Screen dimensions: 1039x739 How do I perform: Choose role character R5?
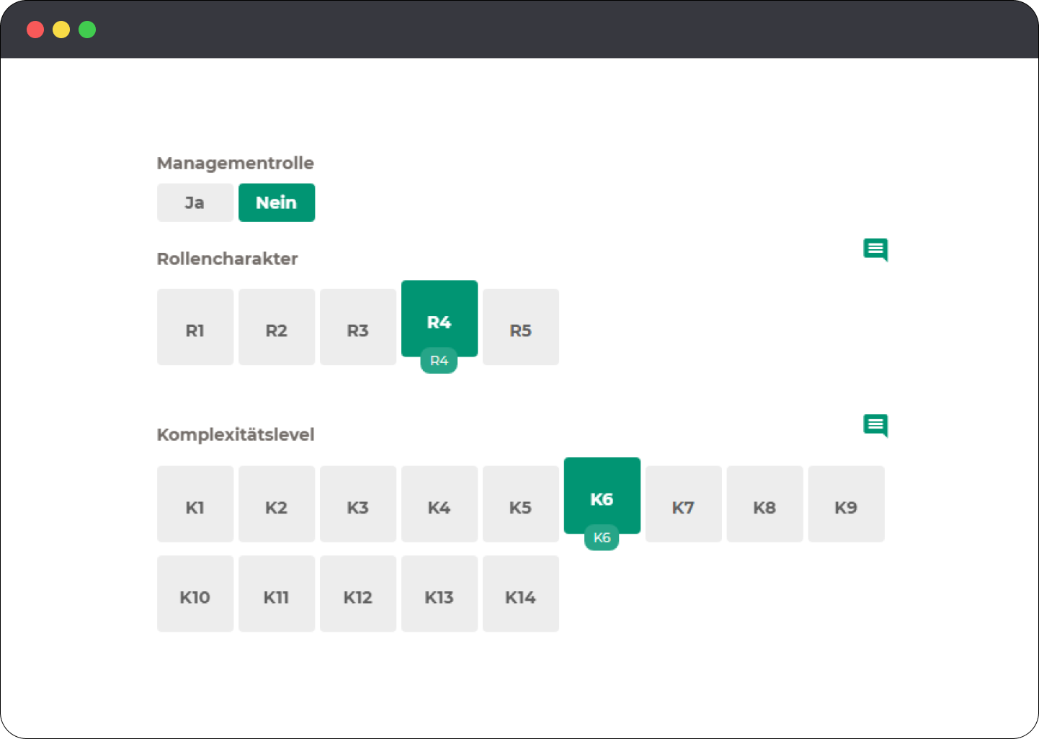pyautogui.click(x=520, y=327)
